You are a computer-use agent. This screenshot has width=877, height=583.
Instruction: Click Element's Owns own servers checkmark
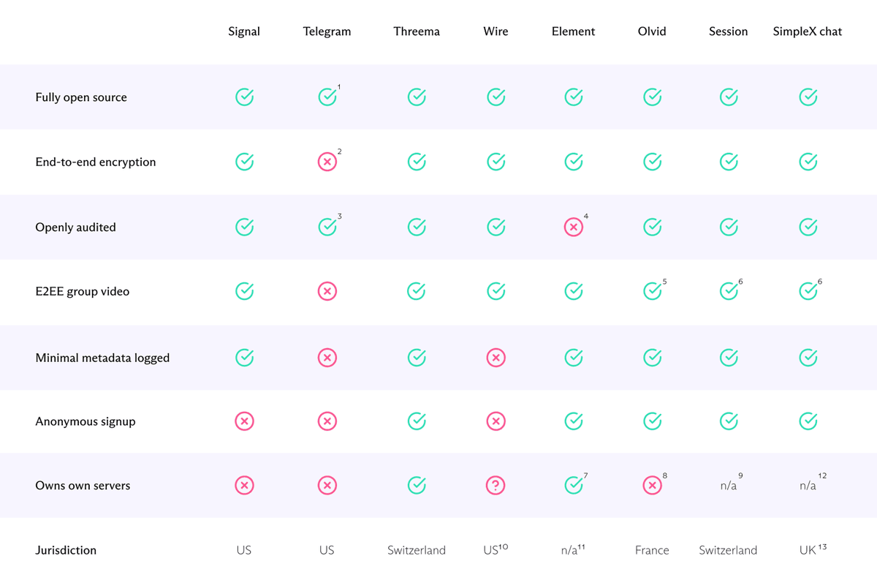pyautogui.click(x=574, y=486)
